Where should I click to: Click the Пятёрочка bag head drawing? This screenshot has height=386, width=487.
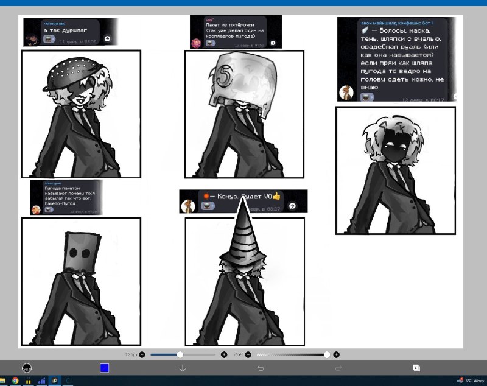pyautogui.click(x=245, y=114)
